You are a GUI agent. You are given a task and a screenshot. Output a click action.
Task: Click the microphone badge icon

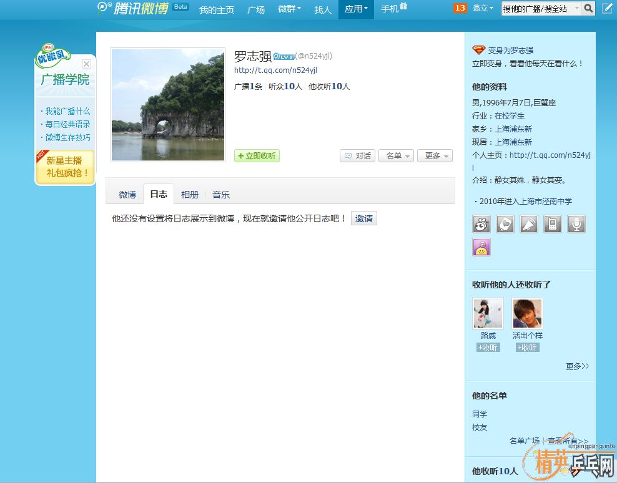[x=576, y=224]
